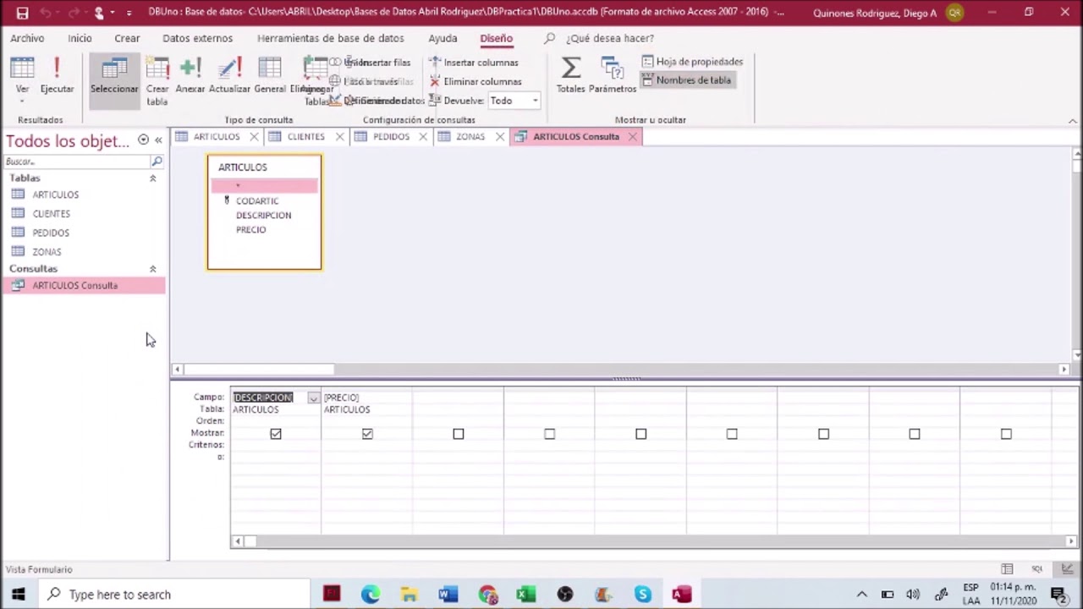
Task: Toggle Nombres de tabla
Action: point(686,80)
